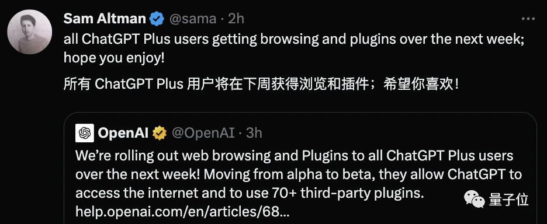
Task: Click the "70+ third-party plugins" line
Action: [250, 192]
